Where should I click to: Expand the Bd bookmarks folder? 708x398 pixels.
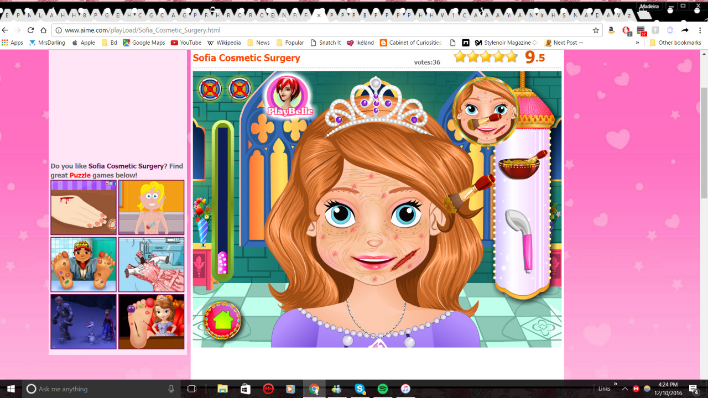coord(110,43)
